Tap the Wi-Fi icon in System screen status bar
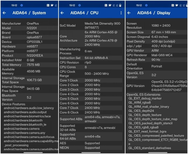188x154 pixels. 52,5
